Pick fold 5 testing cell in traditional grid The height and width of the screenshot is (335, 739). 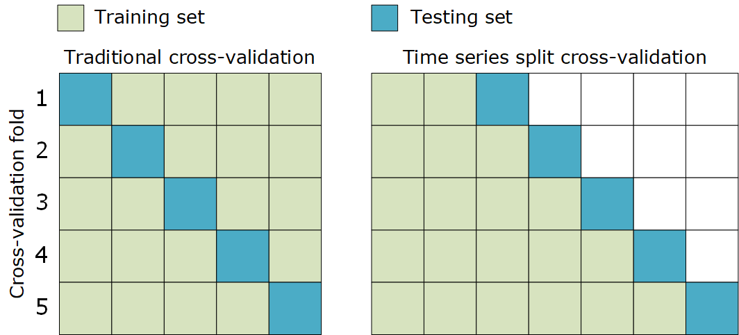(294, 309)
